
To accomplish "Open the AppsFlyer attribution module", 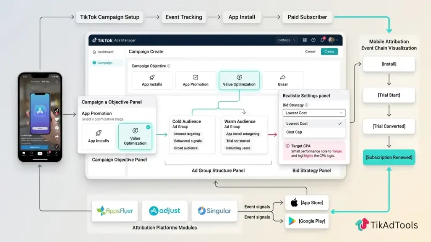I will point(114,211).
